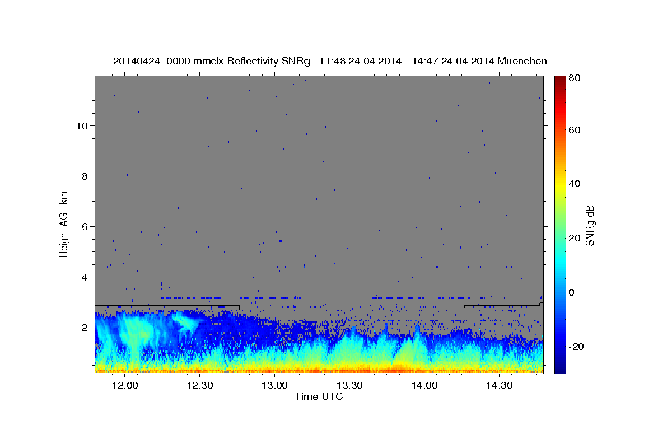Click the 12:00 time tick label
The image size is (672, 448).
pyautogui.click(x=125, y=386)
